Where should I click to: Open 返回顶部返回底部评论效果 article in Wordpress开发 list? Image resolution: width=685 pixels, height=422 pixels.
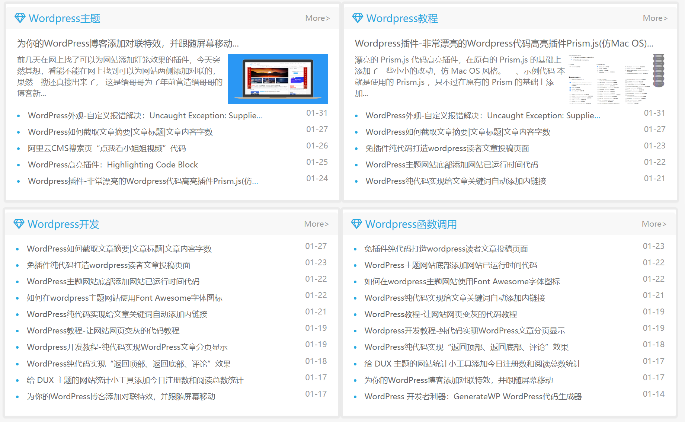[x=129, y=364]
